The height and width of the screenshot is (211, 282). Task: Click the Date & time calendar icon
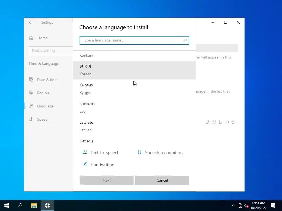pyautogui.click(x=31, y=79)
